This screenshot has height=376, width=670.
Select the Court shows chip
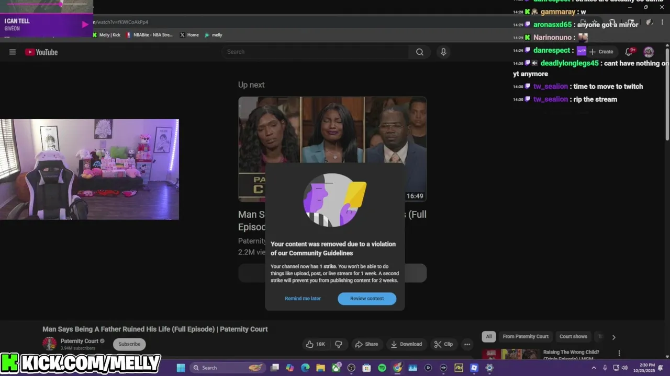click(x=573, y=336)
